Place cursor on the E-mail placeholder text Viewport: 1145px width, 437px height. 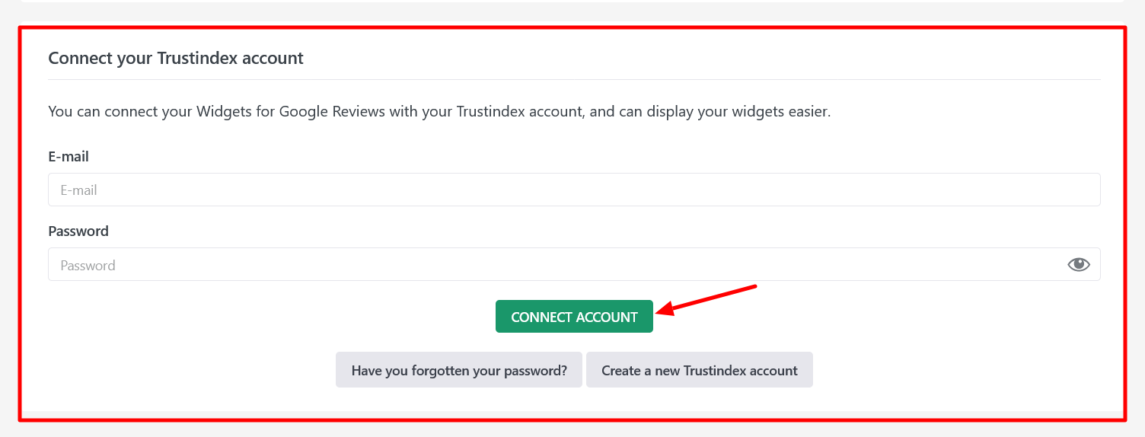(x=79, y=190)
